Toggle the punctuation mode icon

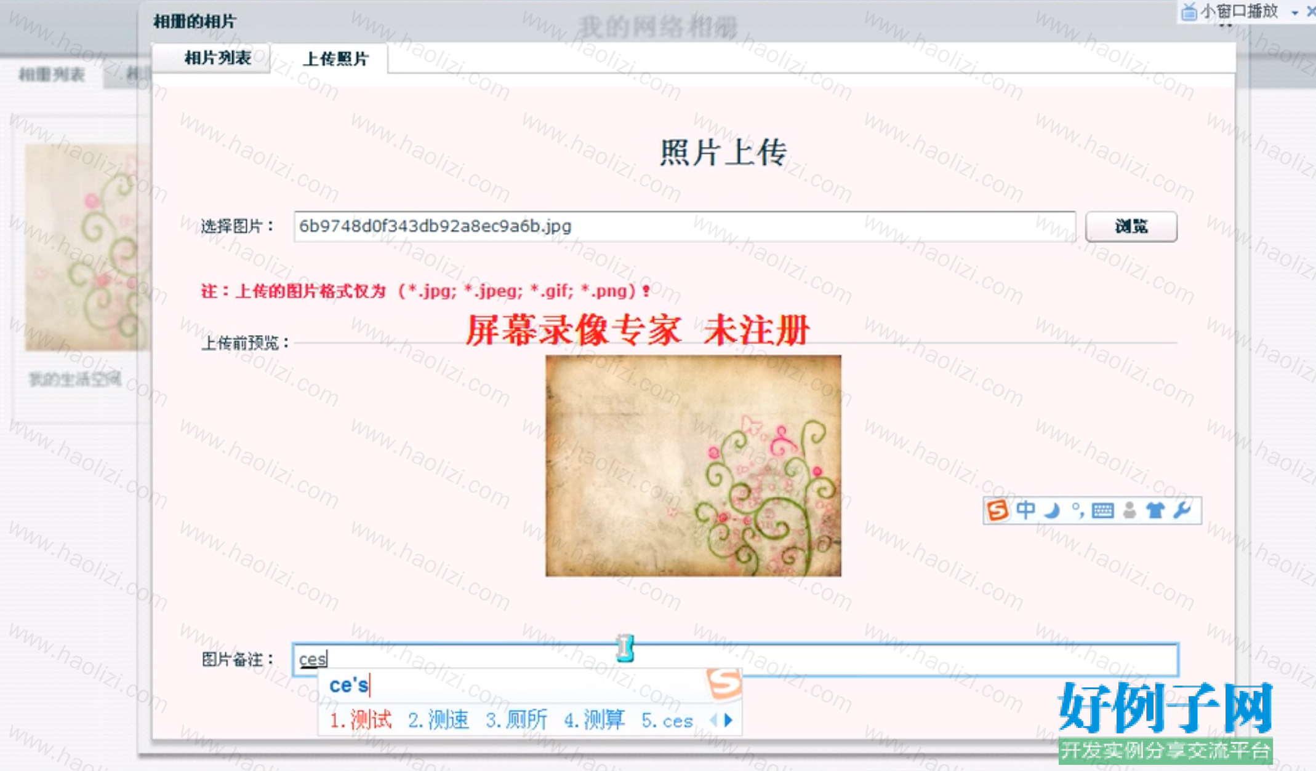point(1077,510)
